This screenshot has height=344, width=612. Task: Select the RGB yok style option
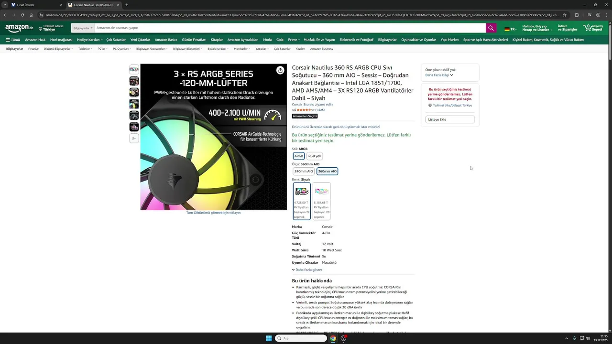[315, 156]
